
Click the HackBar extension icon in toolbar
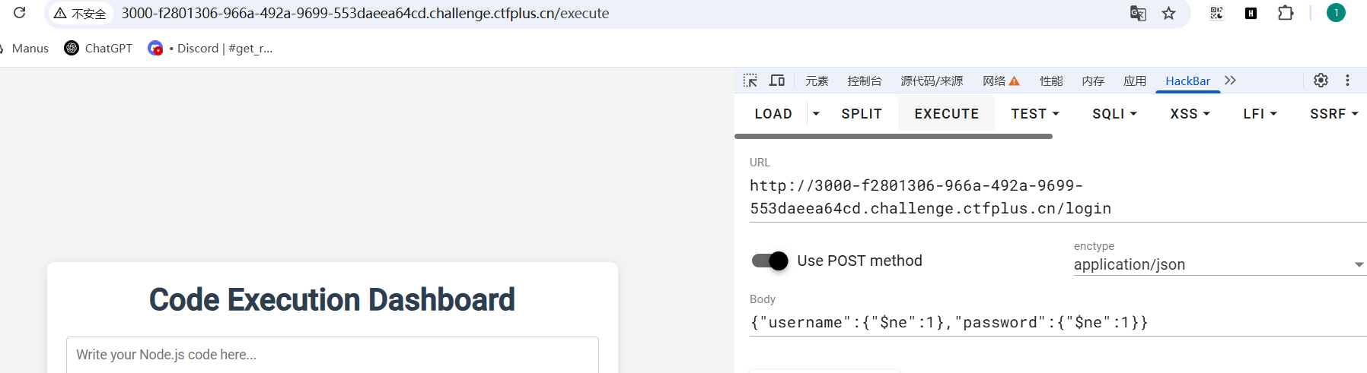(x=1251, y=13)
